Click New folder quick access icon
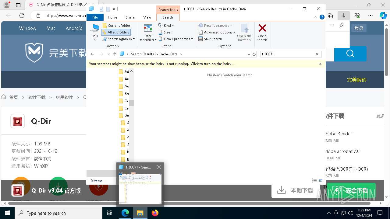Viewport: 390px width, 219px height. (108, 9)
